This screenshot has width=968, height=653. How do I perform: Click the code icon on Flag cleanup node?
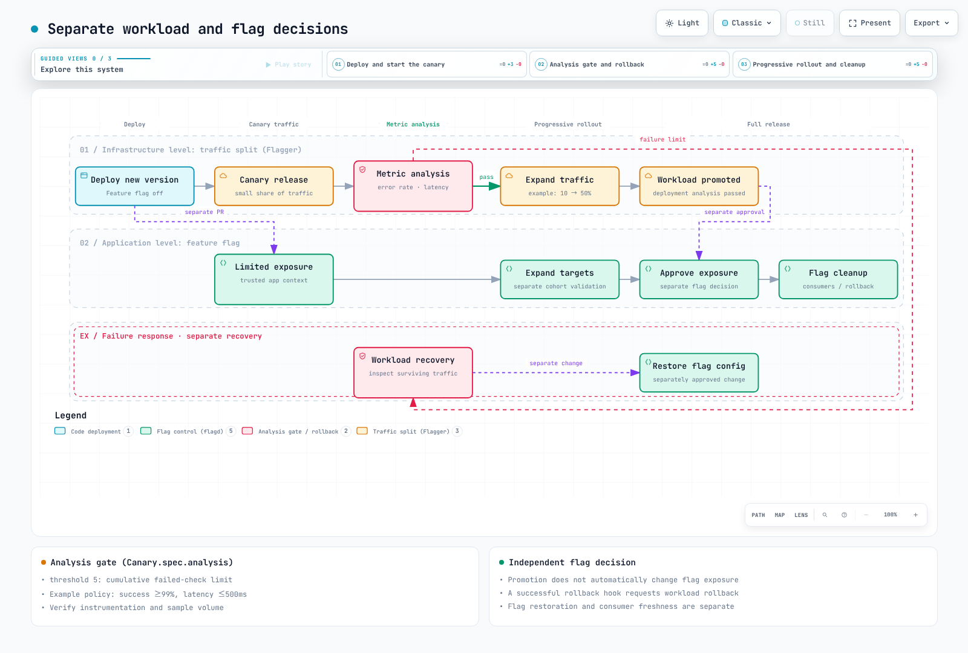(x=788, y=268)
